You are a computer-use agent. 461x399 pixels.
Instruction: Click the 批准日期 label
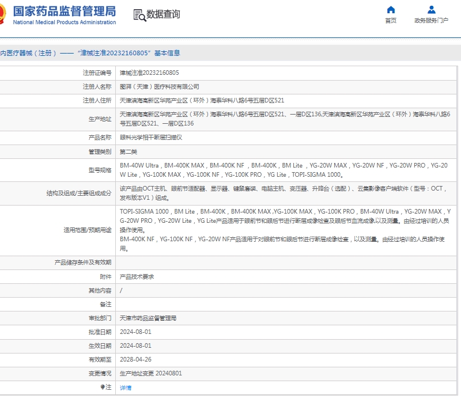coord(100,332)
